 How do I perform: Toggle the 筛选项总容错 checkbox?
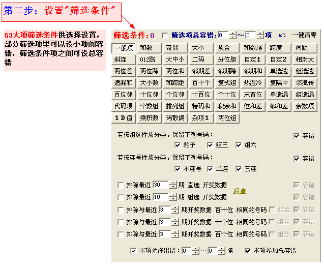coord(165,36)
